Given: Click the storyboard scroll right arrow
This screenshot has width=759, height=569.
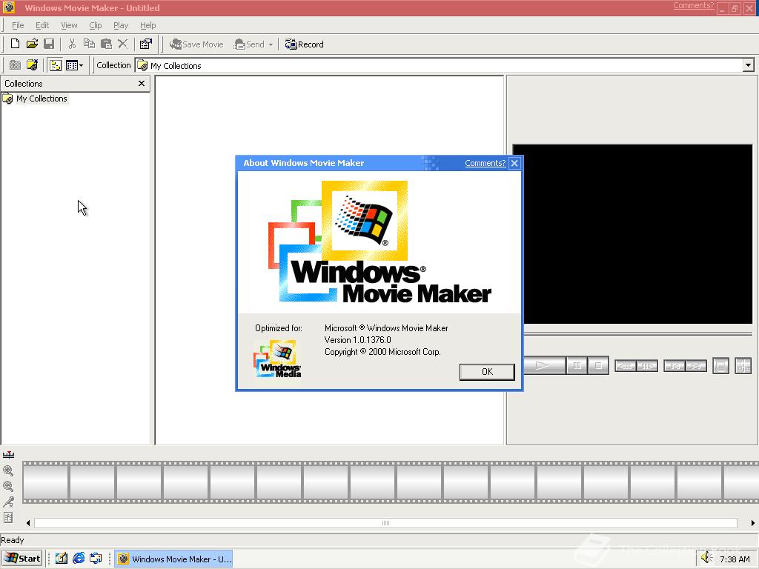Looking at the screenshot, I should point(753,523).
